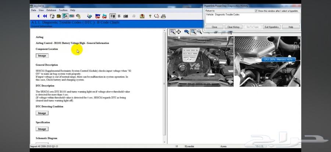
Task: Toggle 'Show this window after I select a hyperlink'
Action: [x=256, y=11]
